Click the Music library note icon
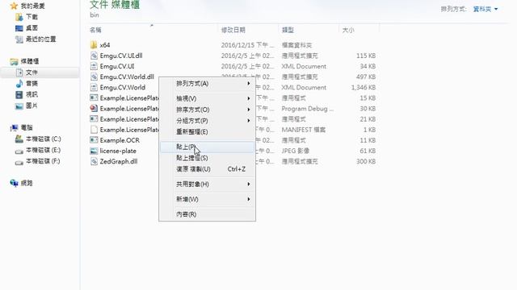The height and width of the screenshot is (290, 517). [19, 84]
